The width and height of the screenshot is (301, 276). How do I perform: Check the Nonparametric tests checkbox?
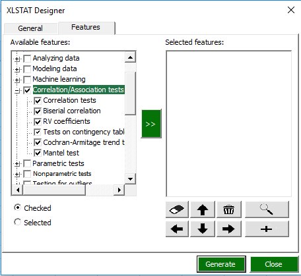[x=27, y=174]
